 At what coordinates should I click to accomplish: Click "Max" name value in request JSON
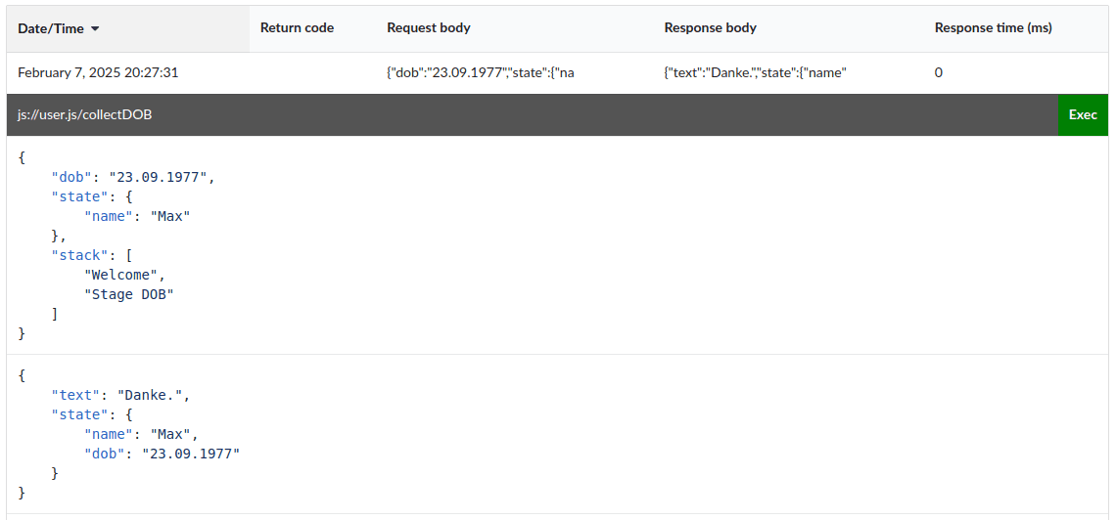[x=169, y=216]
